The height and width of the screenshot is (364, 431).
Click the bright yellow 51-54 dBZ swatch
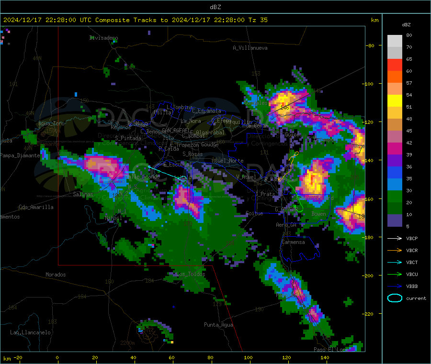(x=395, y=101)
